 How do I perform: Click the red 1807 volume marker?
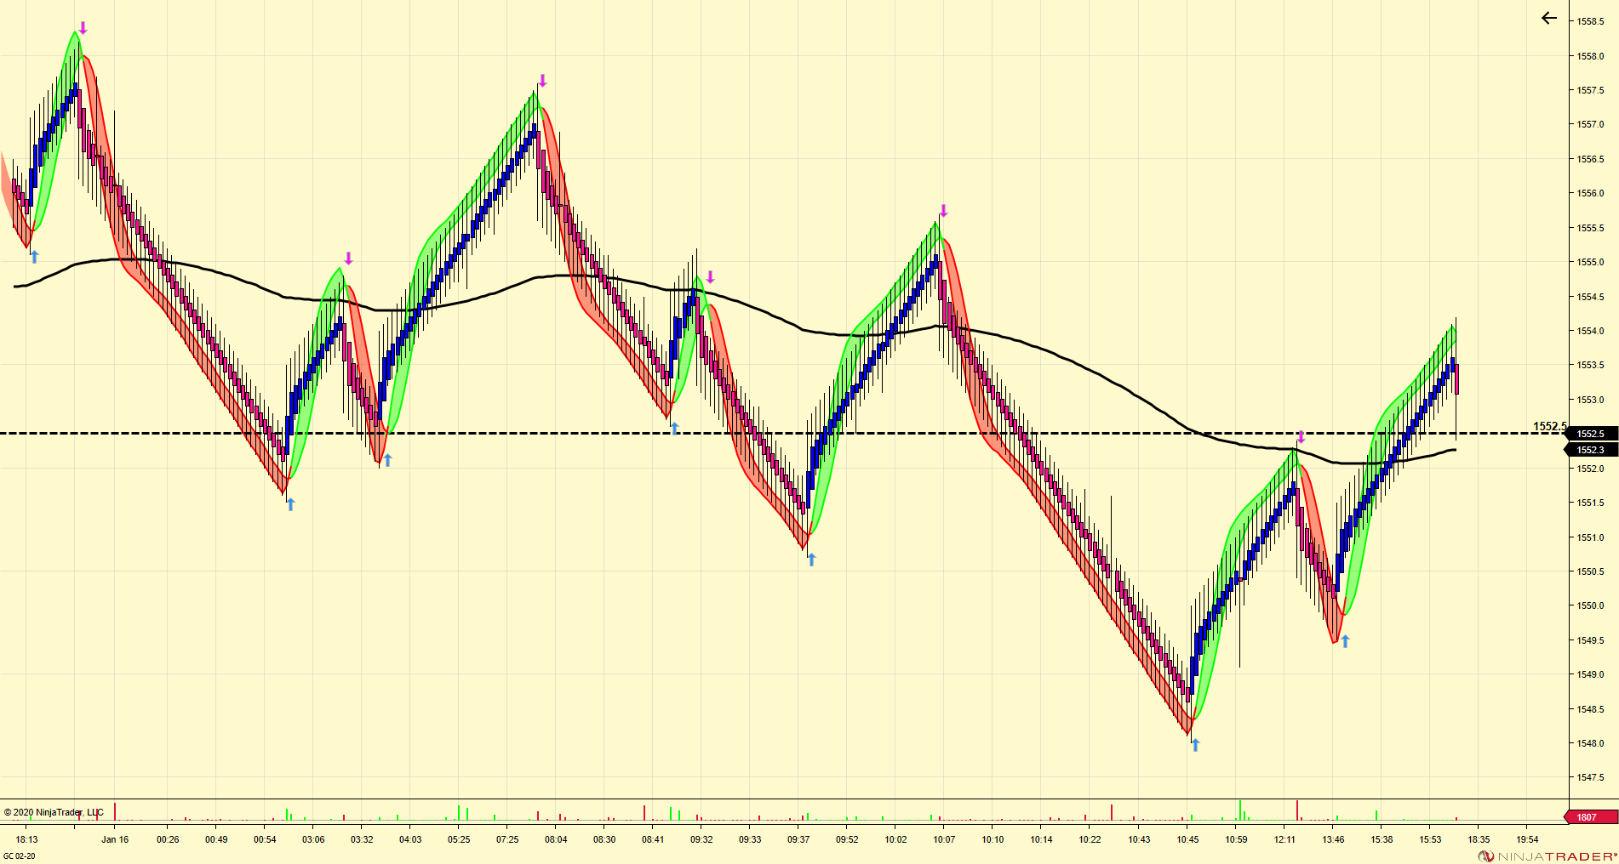[x=1591, y=817]
